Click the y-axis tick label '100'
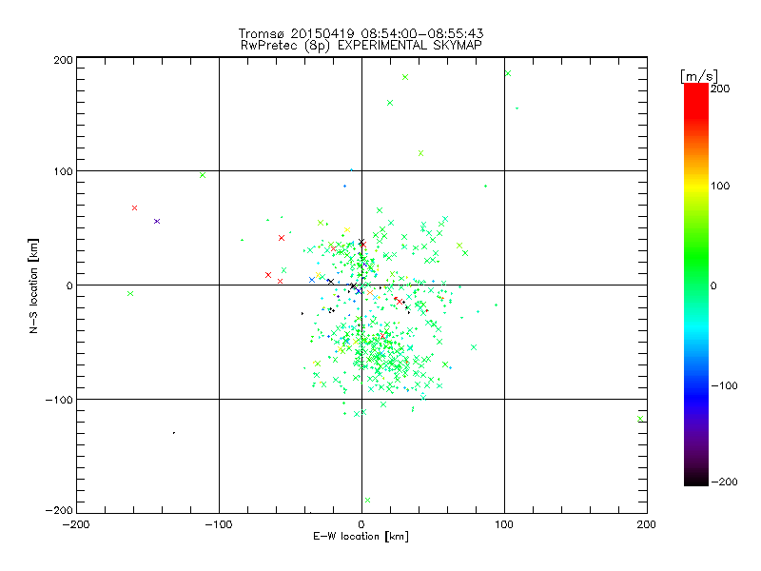This screenshot has height=571, width=761. click(63, 171)
